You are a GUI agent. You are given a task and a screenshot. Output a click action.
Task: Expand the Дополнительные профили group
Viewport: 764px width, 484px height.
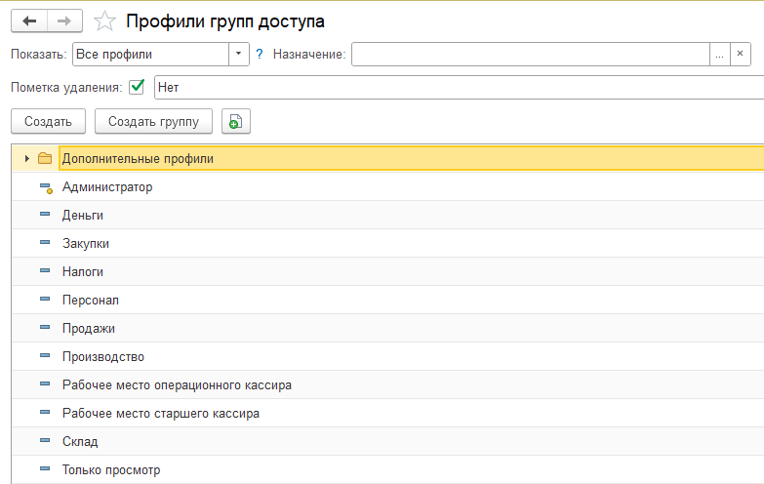click(x=26, y=158)
